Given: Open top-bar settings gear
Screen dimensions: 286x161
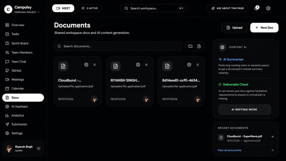Looking at the screenshot, I should 268,8.
